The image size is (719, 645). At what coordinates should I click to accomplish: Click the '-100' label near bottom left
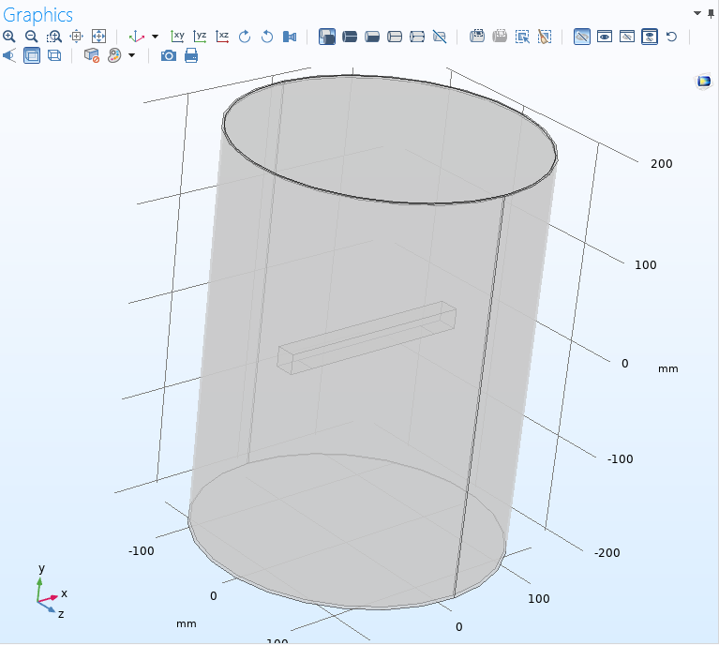tap(141, 551)
